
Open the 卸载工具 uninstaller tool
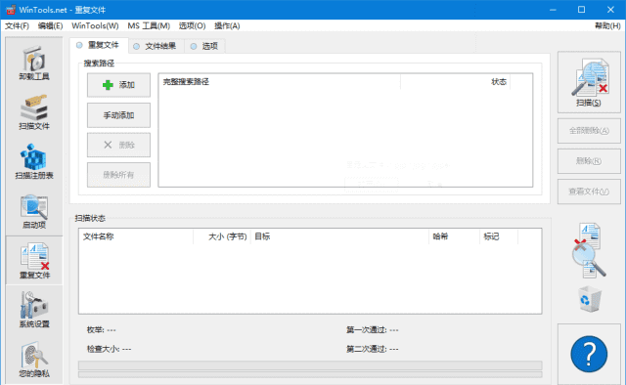tap(34, 64)
